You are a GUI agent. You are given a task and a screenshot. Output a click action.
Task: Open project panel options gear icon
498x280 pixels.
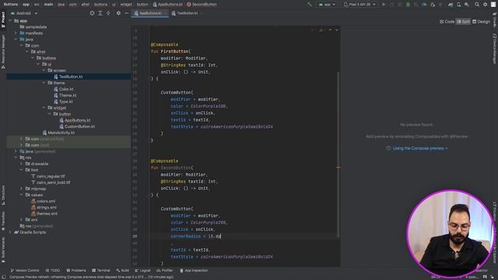click(x=118, y=13)
